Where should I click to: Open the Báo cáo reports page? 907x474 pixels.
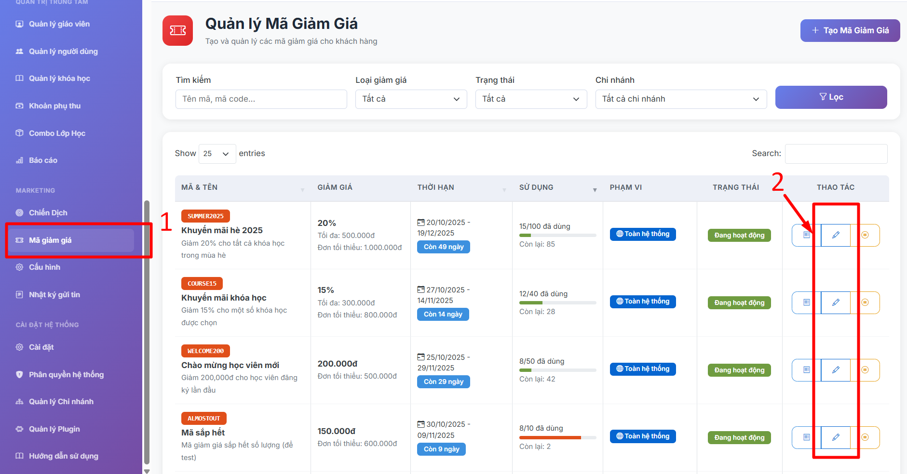43,160
